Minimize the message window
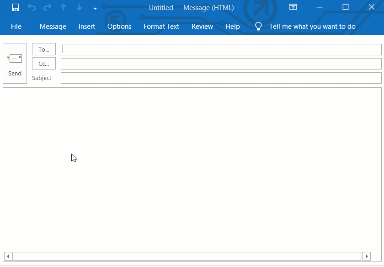The image size is (384, 267). click(320, 7)
